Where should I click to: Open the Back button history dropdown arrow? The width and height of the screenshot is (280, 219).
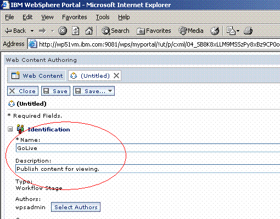pos(32,31)
